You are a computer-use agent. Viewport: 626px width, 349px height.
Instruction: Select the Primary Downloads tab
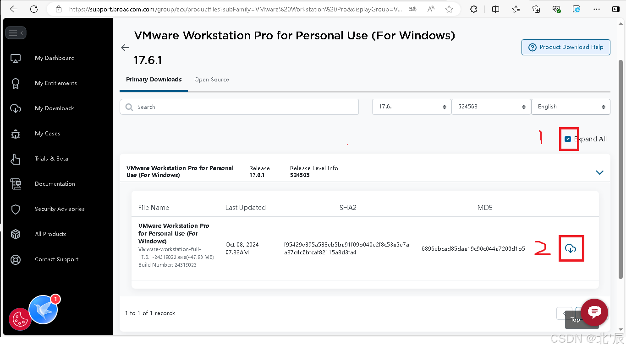point(154,80)
